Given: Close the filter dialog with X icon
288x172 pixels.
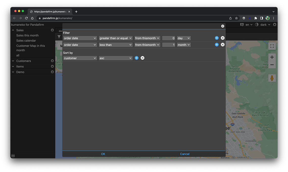Looking at the screenshot, I should (223, 26).
